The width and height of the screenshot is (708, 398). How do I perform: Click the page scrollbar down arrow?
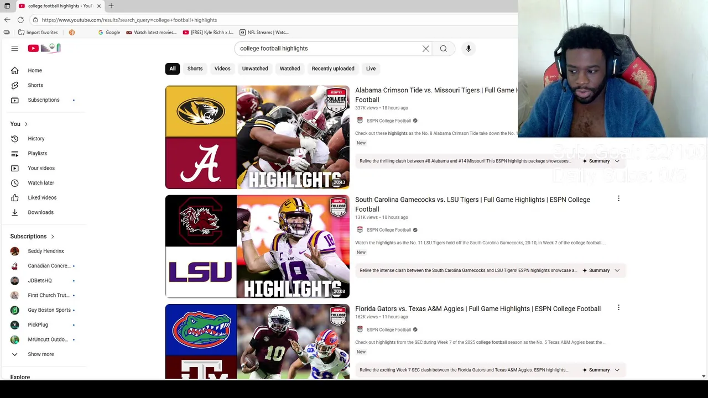(x=704, y=376)
